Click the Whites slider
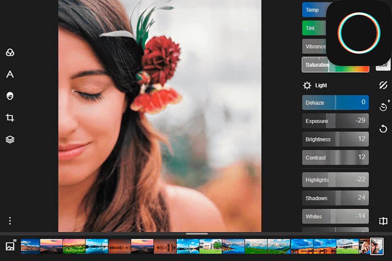Viewport: 392px width, 261px height. (336, 216)
